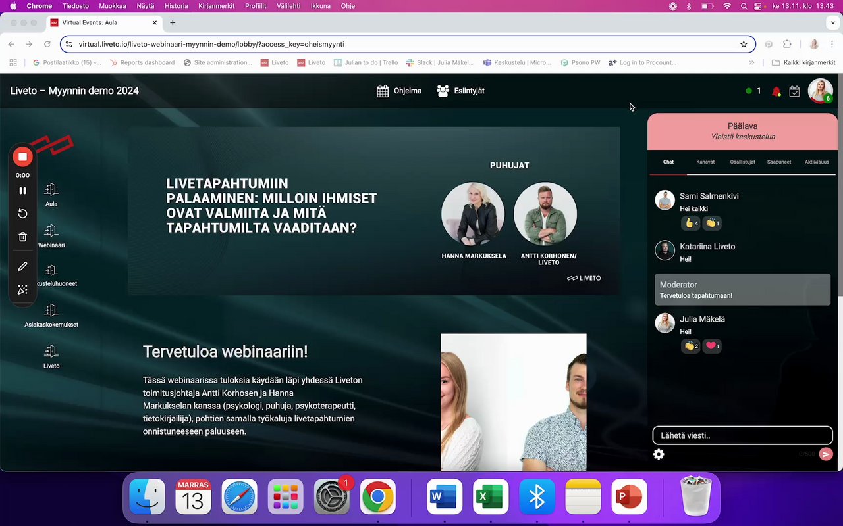Click the clapping reaction on Julia's message
843x526 pixels.
(691, 346)
